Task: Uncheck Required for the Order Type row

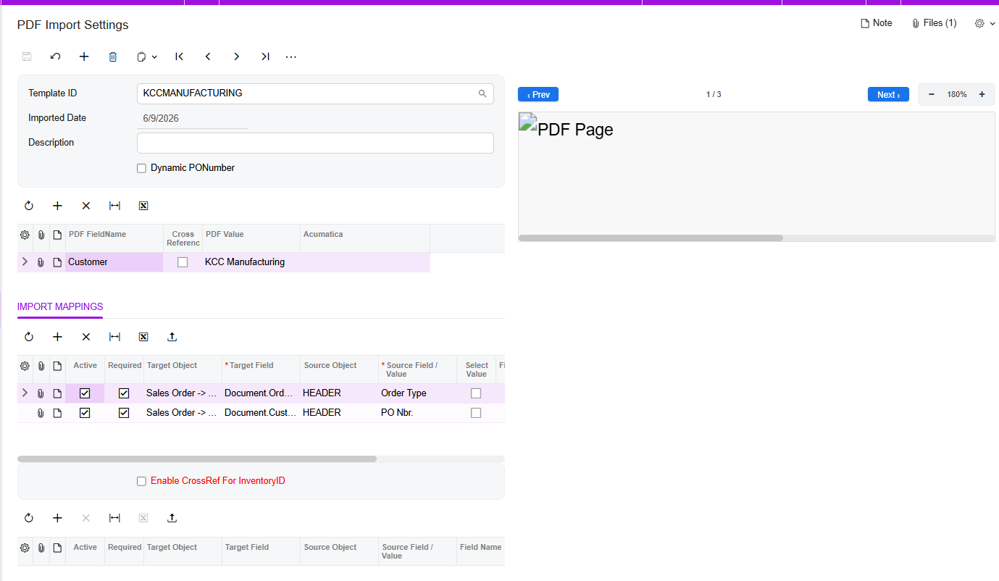Action: [124, 393]
